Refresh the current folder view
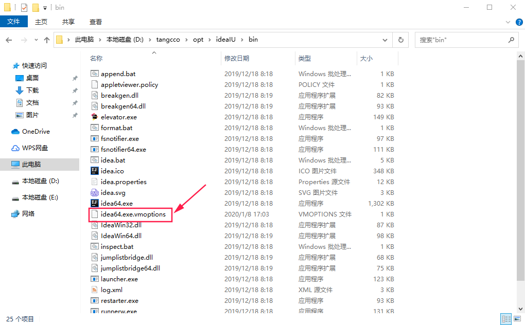The image size is (525, 325). (401, 40)
